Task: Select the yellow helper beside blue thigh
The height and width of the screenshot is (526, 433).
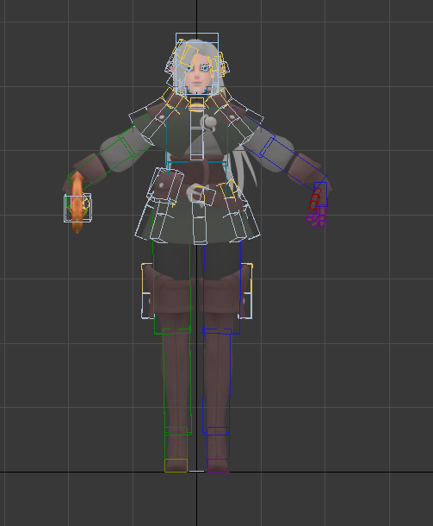Action: pyautogui.click(x=247, y=279)
